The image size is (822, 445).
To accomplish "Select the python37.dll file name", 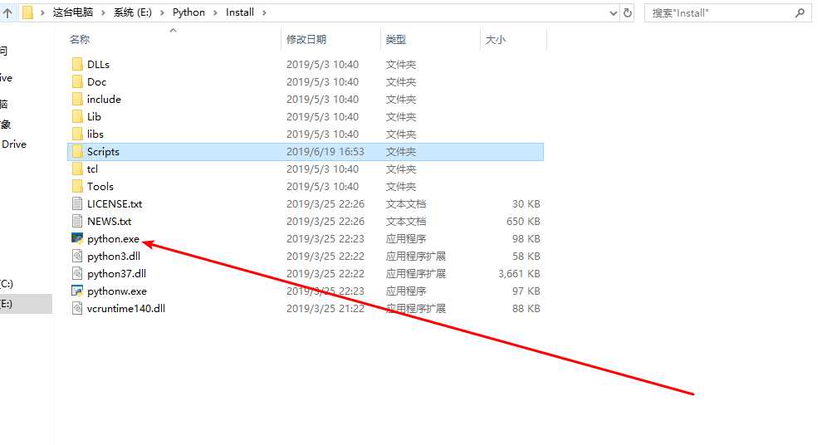I will coord(116,274).
